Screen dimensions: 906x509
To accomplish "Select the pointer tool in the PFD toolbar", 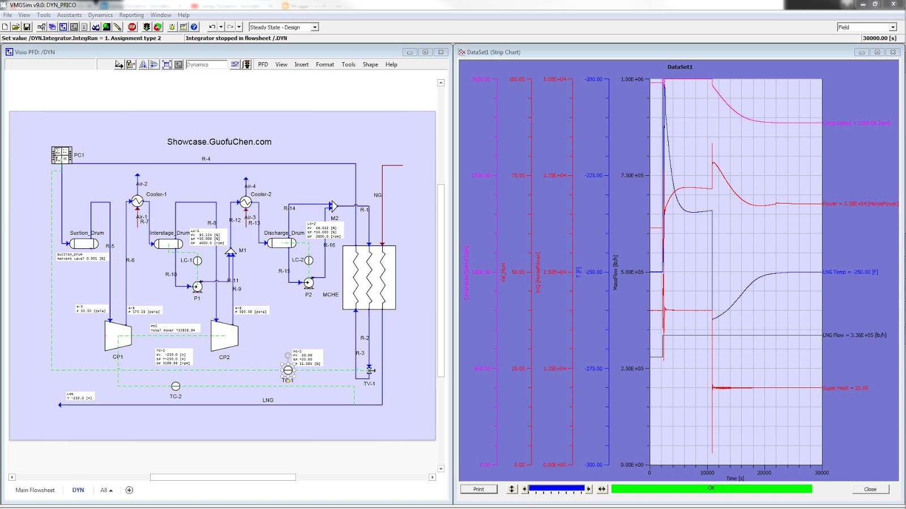I will click(118, 64).
